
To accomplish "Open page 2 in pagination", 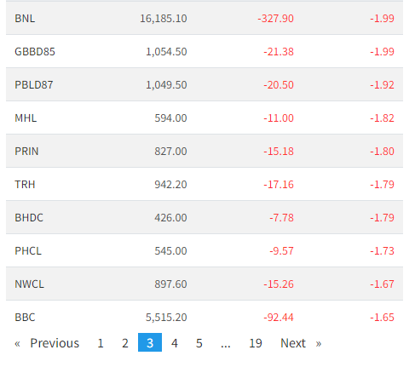I will pos(125,343).
